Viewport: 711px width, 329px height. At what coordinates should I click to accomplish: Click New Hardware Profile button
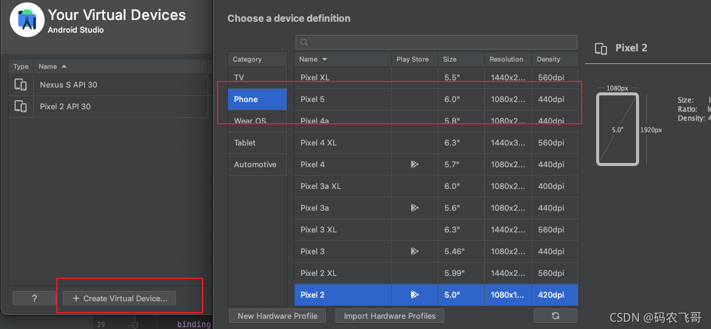coord(278,316)
